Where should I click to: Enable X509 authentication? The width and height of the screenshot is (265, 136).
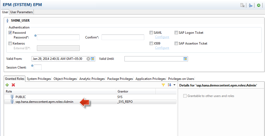coord(151,43)
